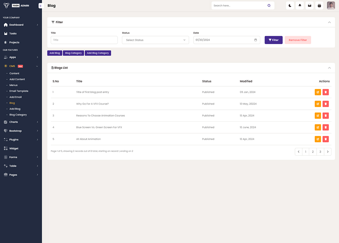Go to the next page with right arrow
The width and height of the screenshot is (339, 243).
[328, 152]
